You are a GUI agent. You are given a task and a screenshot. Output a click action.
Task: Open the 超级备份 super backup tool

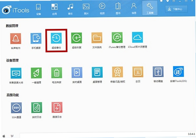[56, 38]
